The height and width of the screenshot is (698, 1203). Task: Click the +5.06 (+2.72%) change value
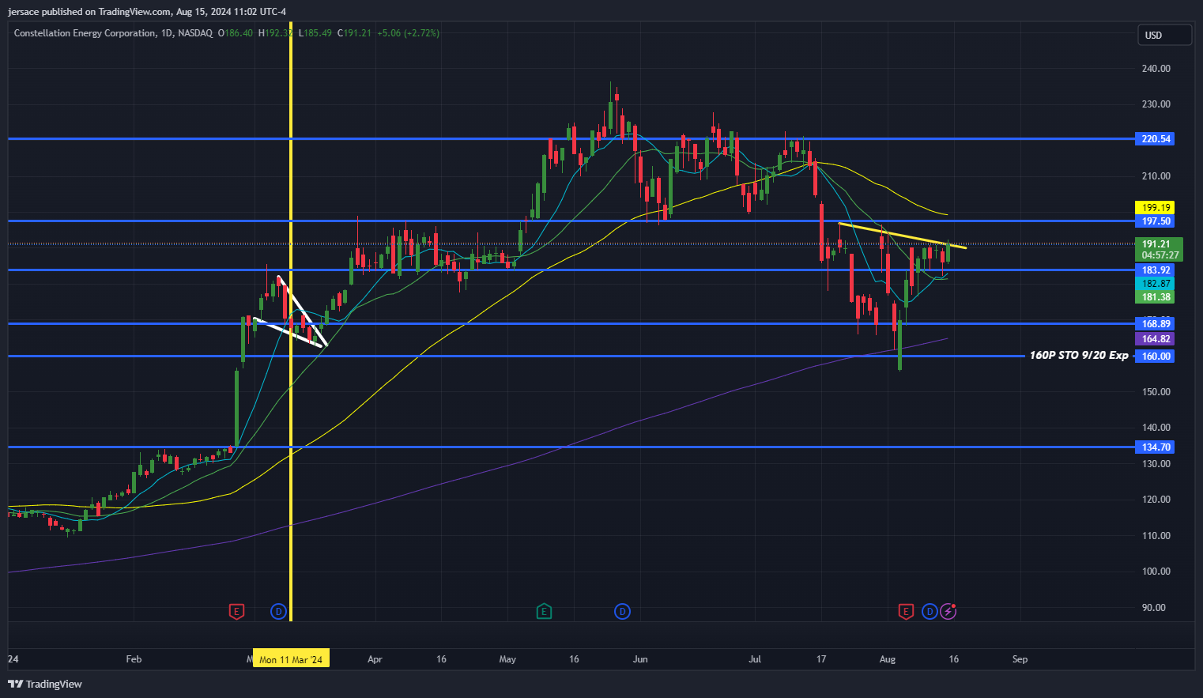tap(408, 33)
